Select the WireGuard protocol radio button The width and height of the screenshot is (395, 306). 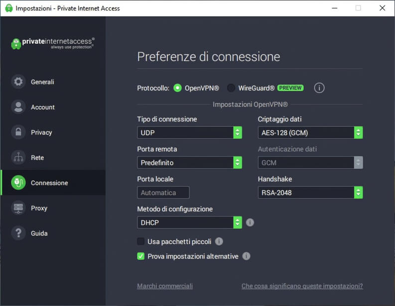click(231, 88)
